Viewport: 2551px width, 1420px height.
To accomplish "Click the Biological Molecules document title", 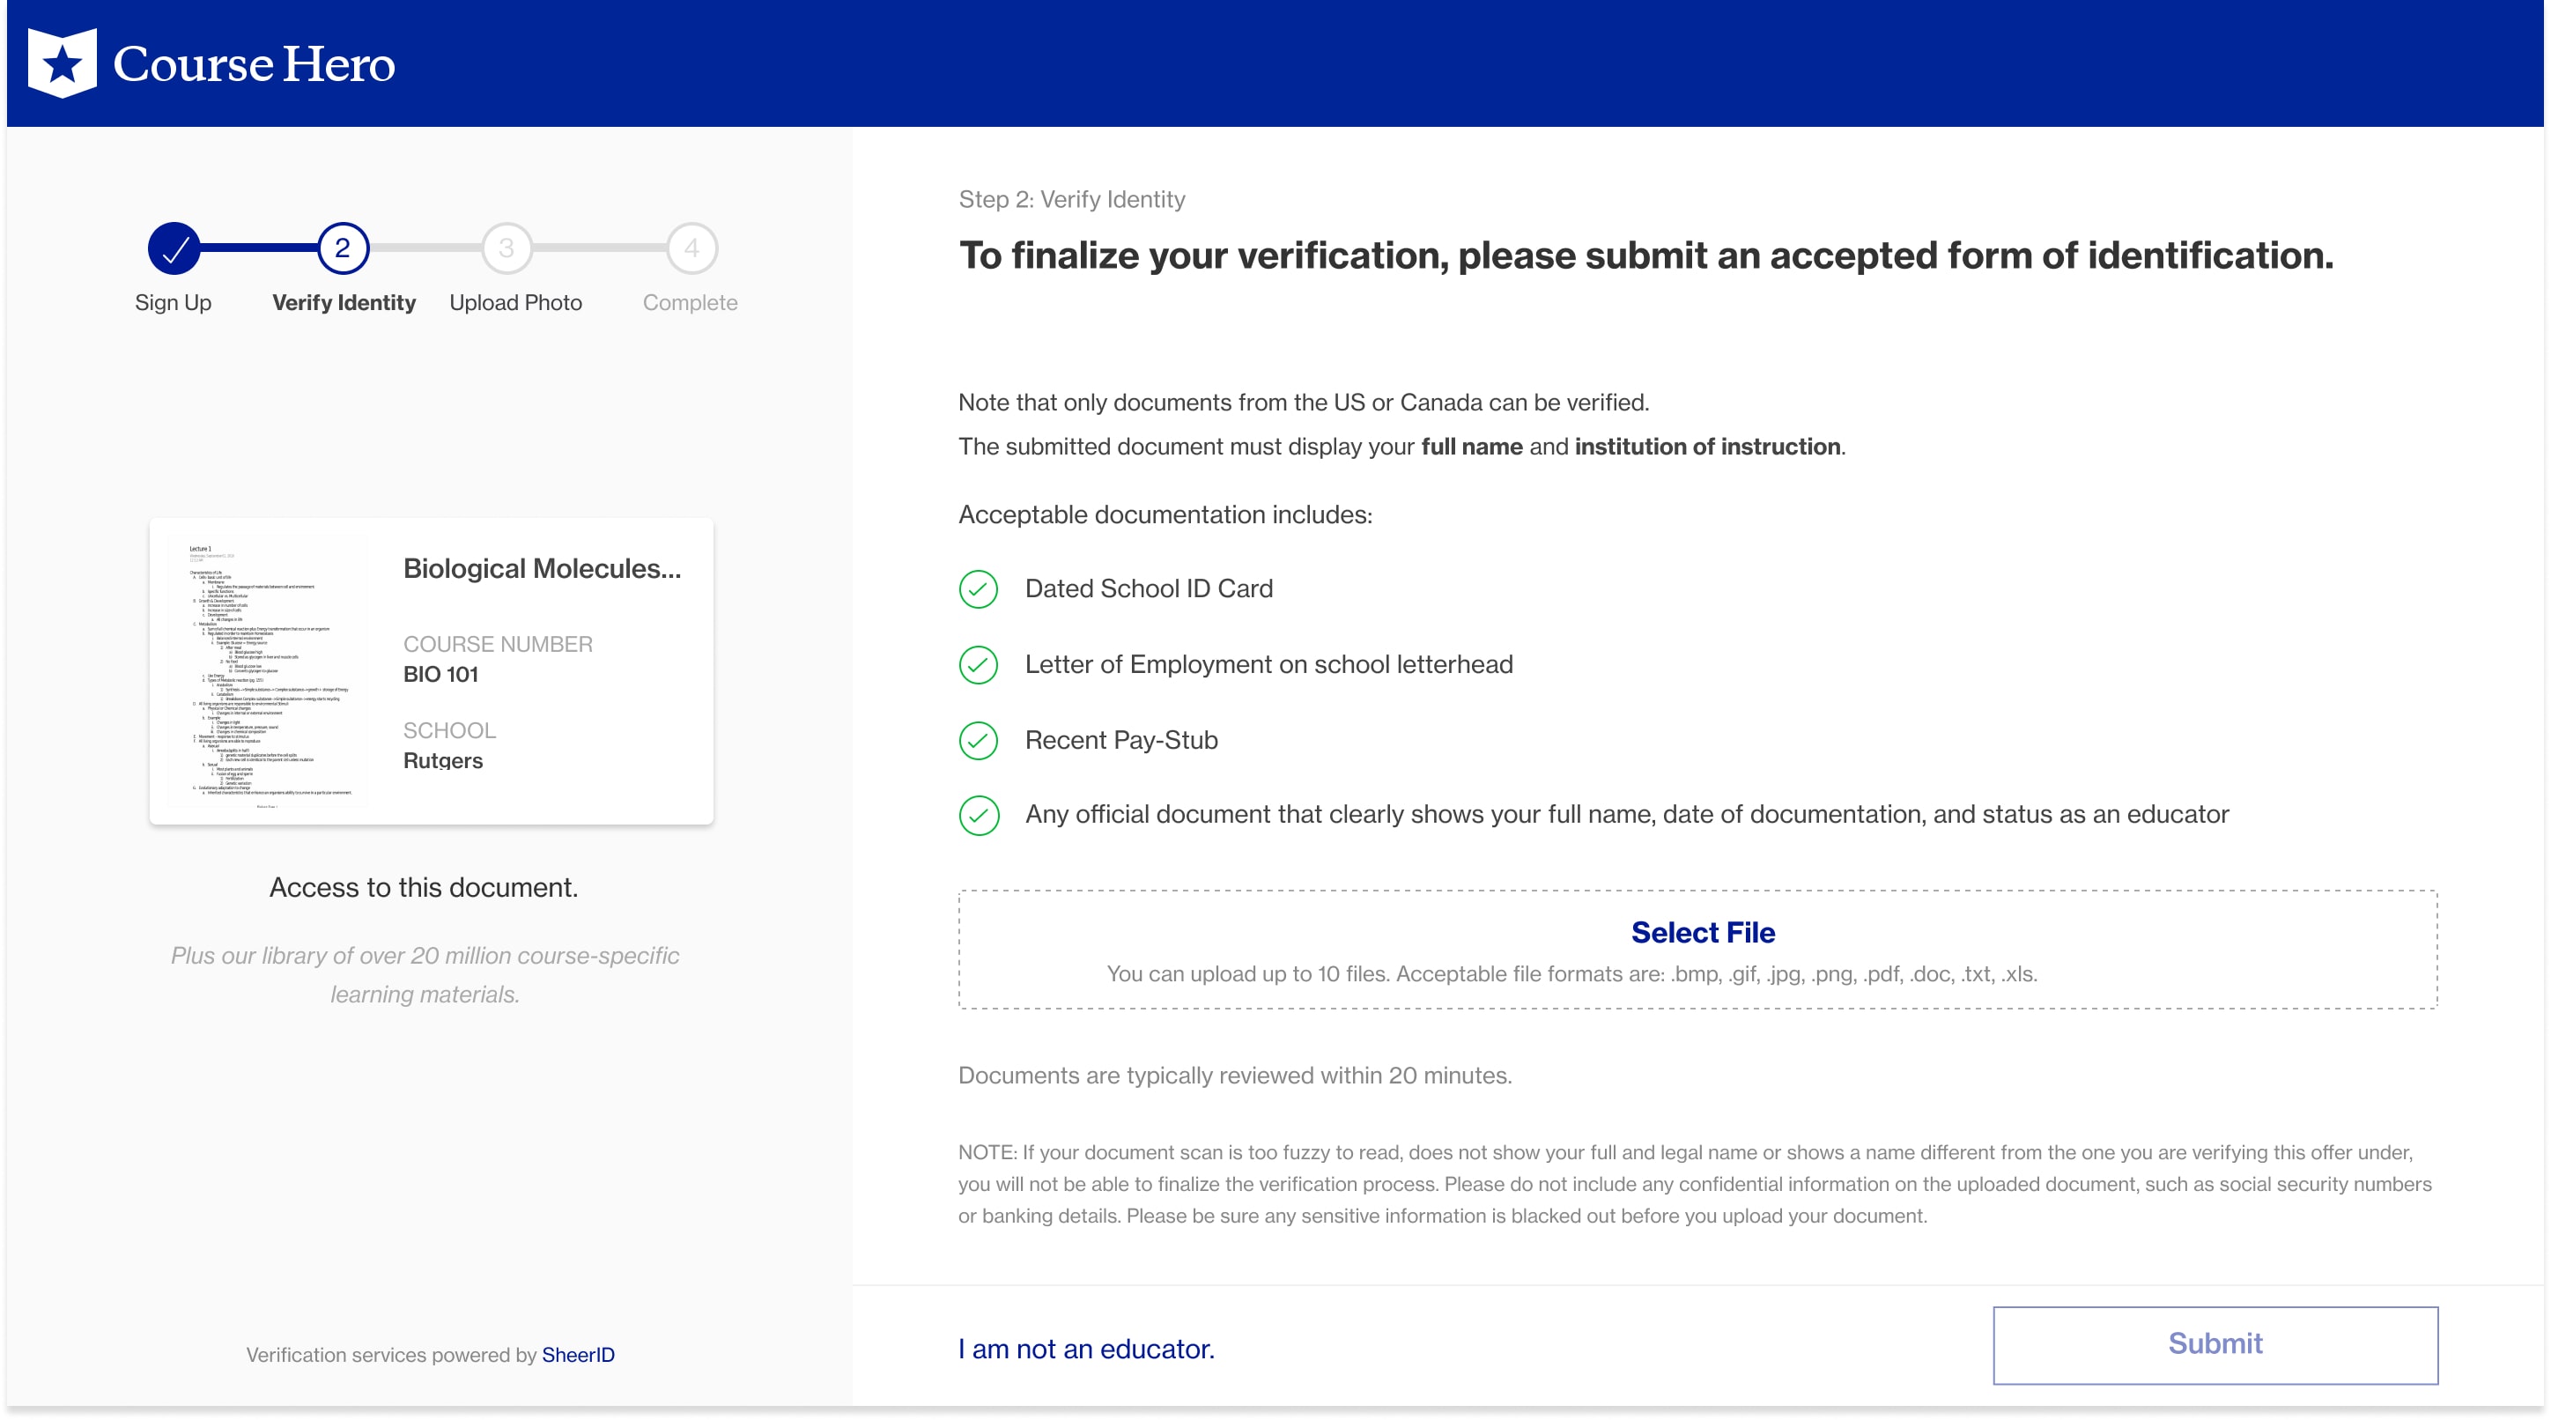I will tap(542, 568).
